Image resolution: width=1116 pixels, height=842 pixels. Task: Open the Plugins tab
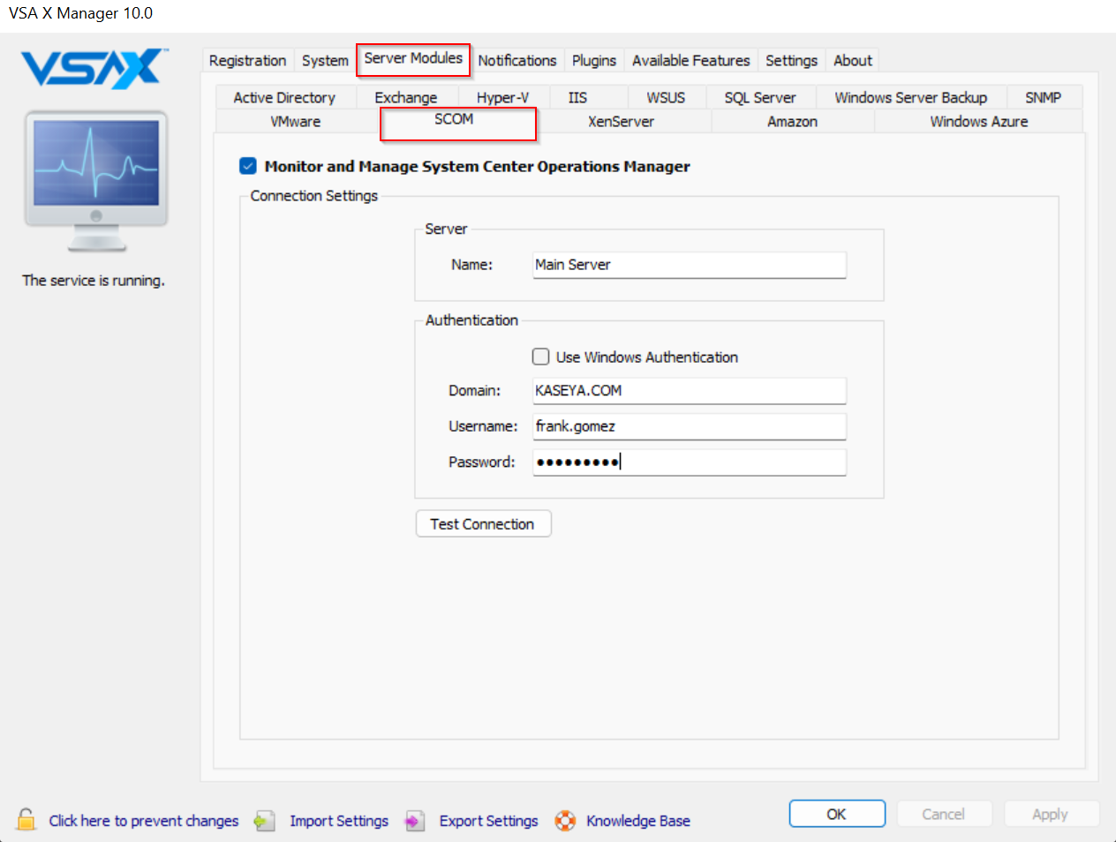(x=594, y=60)
